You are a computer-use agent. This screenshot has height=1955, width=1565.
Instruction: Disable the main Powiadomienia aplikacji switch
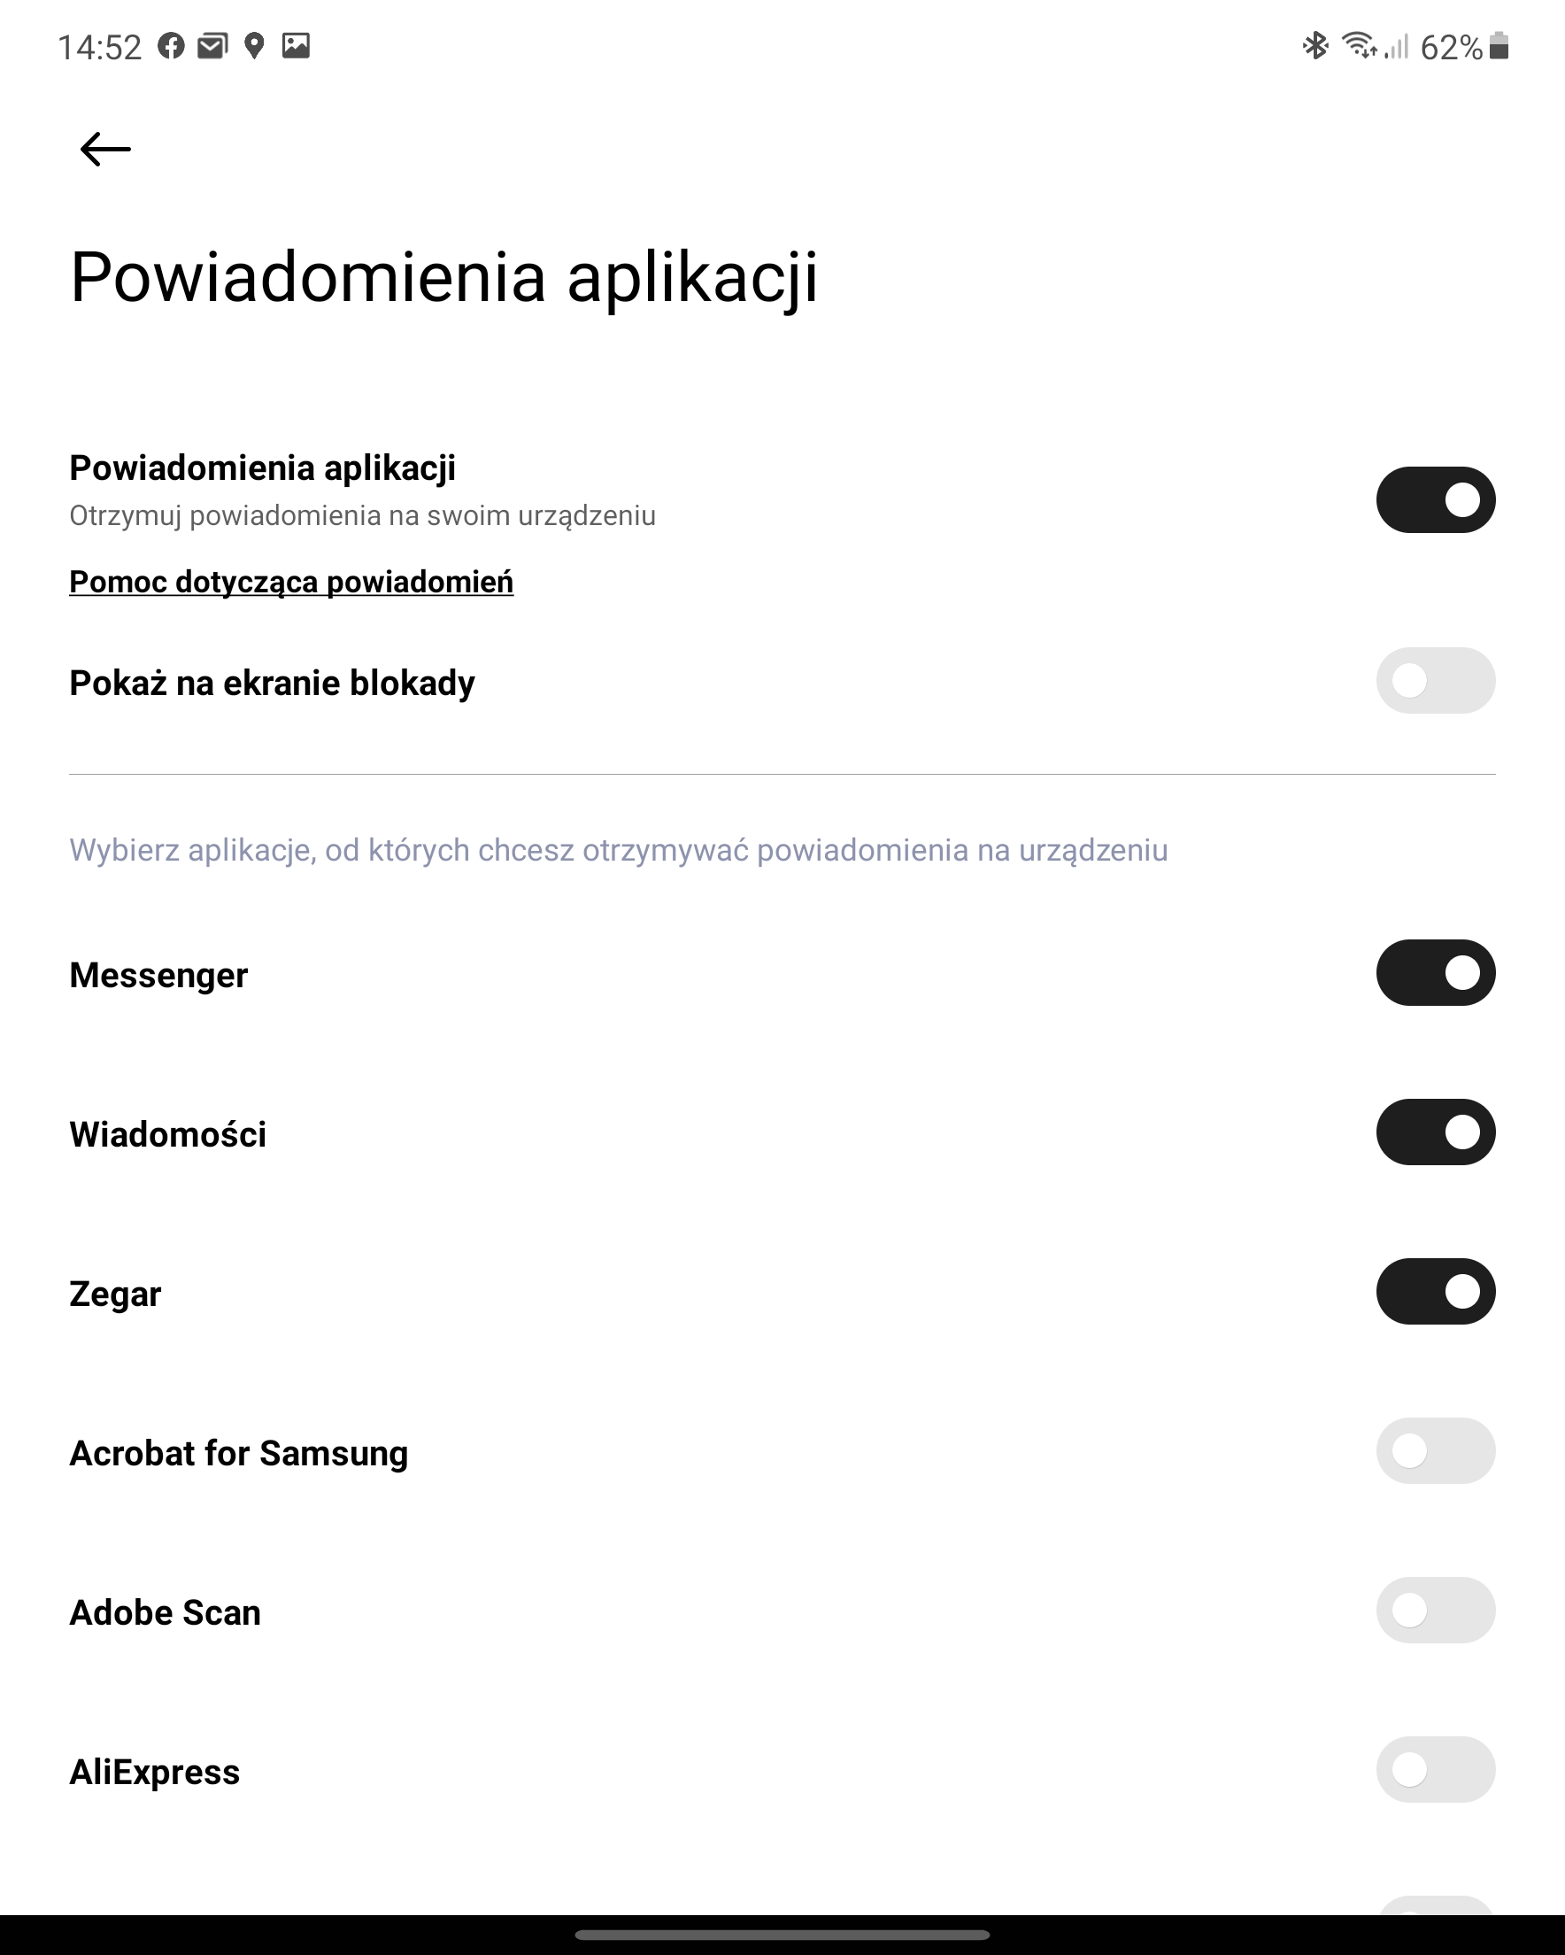[x=1436, y=499]
